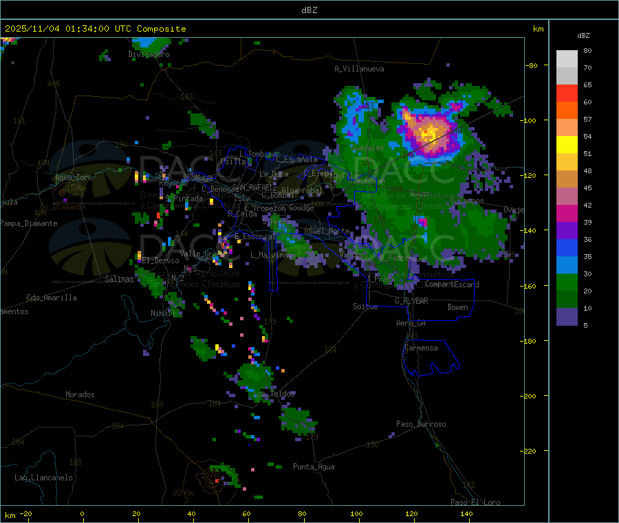
Task: Click the 'dBZ' title at the top center
Action: click(x=309, y=10)
